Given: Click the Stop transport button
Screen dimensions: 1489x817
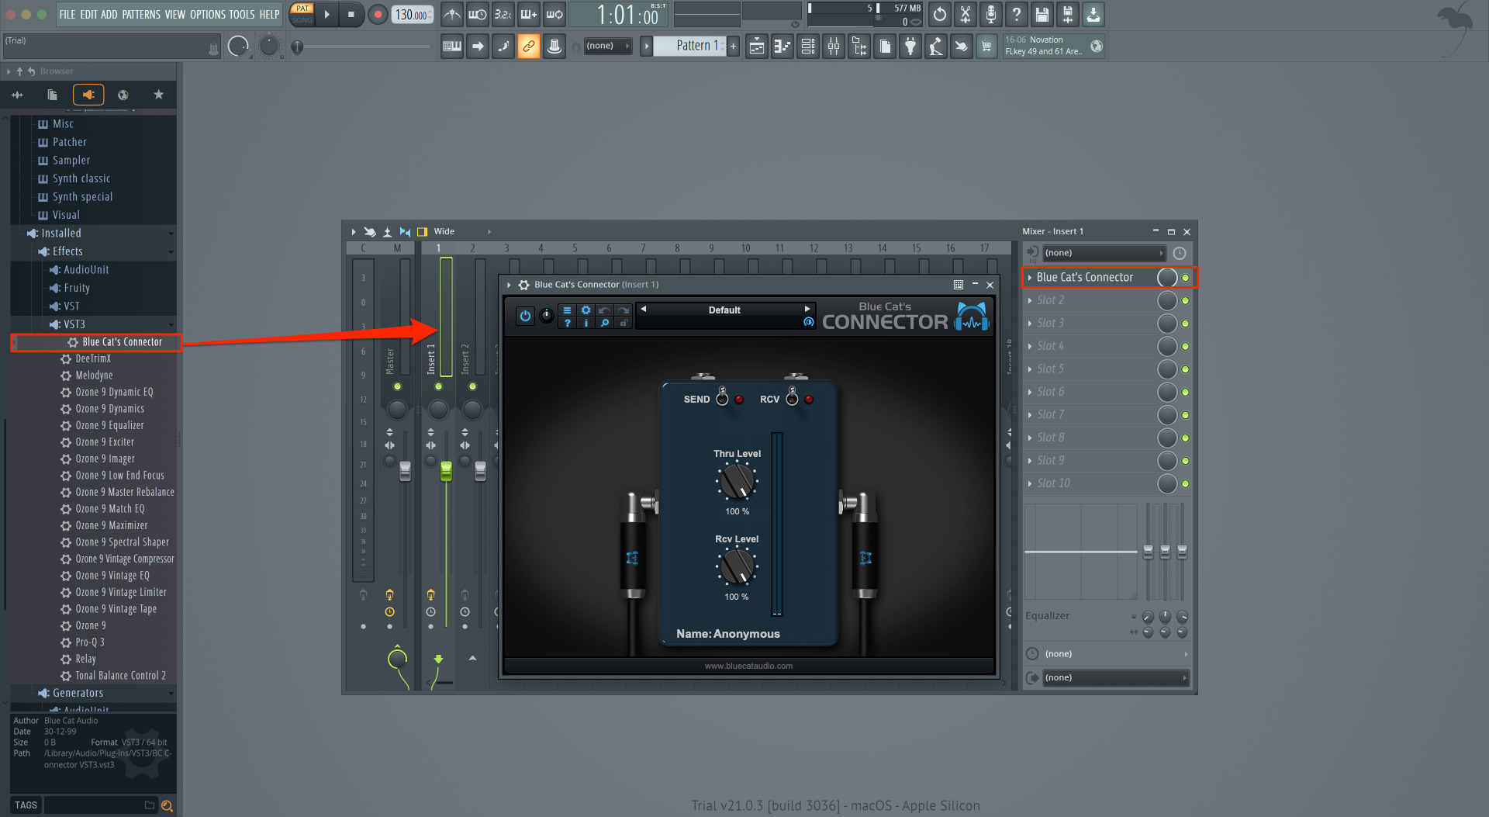Looking at the screenshot, I should coord(351,15).
